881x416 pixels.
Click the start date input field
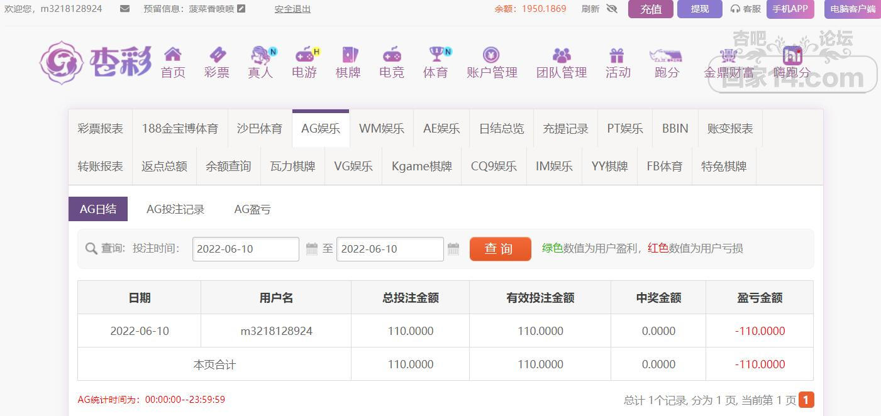point(245,249)
